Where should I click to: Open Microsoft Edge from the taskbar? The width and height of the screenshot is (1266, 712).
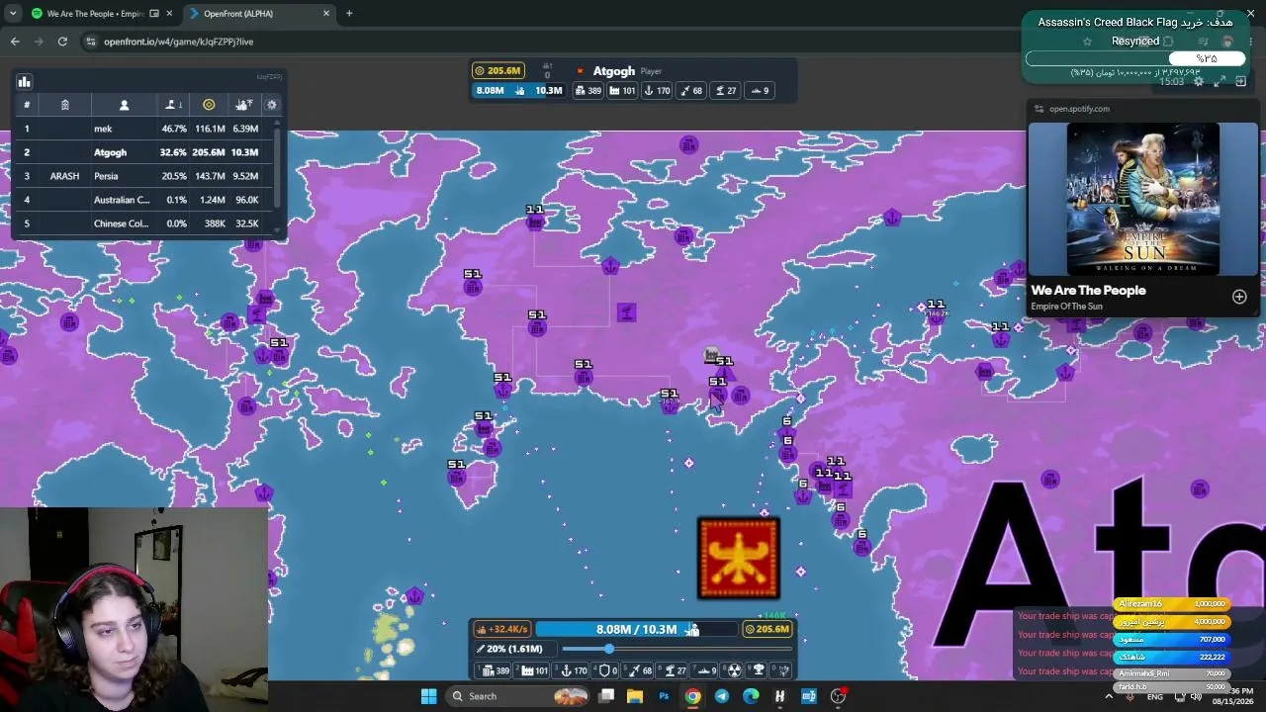(751, 696)
